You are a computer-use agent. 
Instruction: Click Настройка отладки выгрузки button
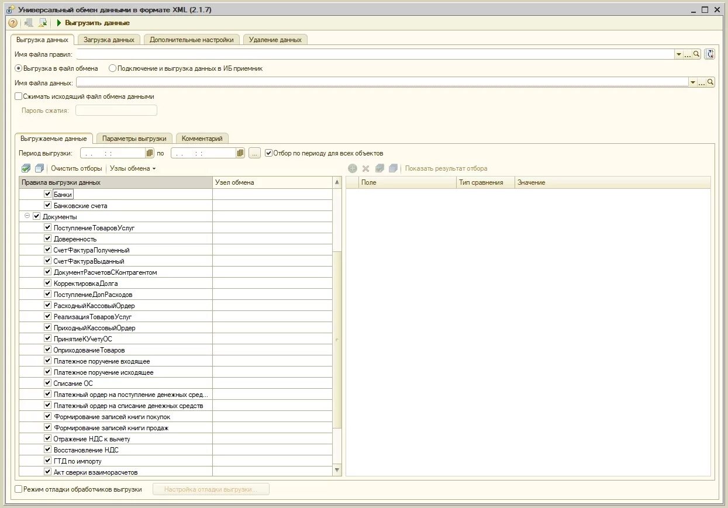211,489
